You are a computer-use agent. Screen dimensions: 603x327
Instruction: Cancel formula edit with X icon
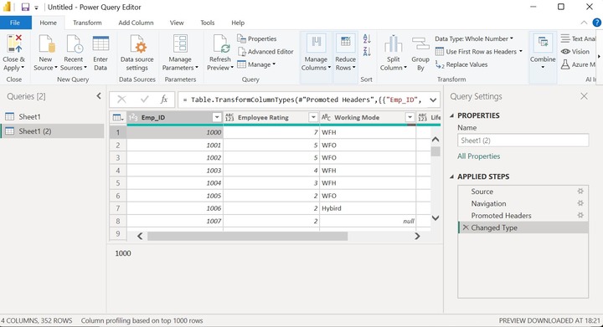[121, 100]
